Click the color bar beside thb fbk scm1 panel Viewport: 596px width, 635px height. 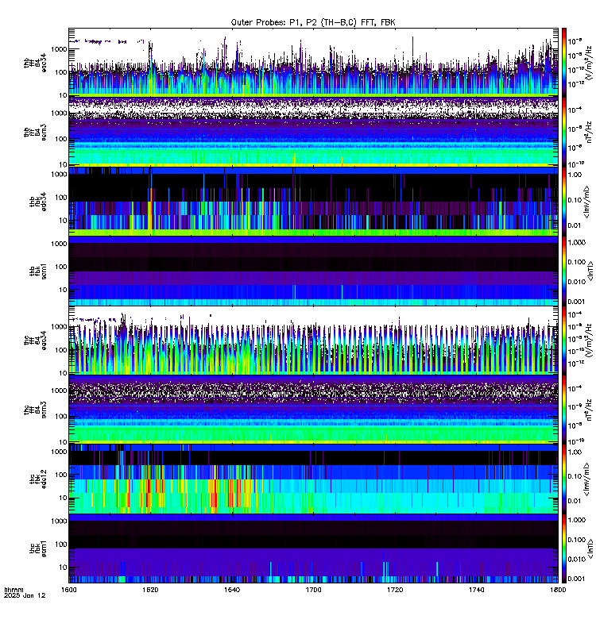(564, 271)
